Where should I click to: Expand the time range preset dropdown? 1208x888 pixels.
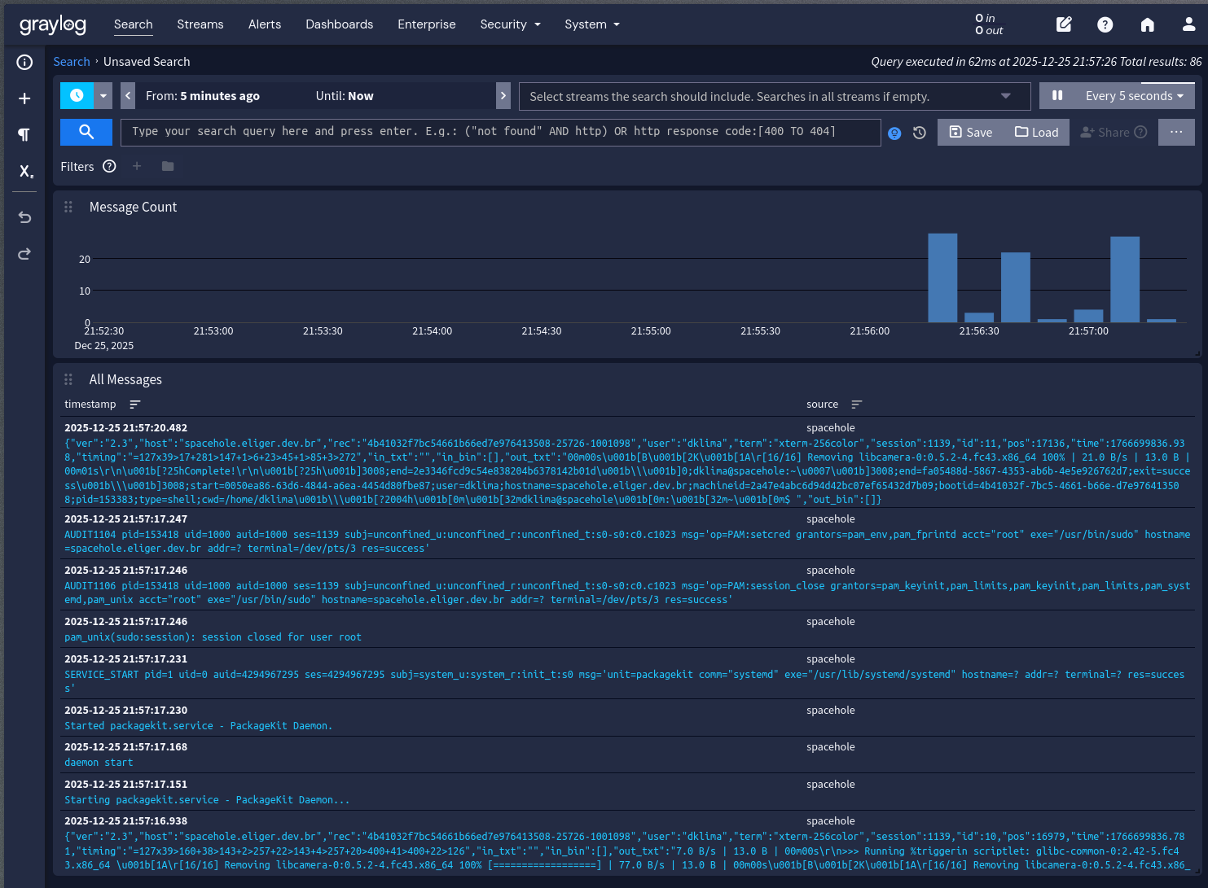click(x=103, y=96)
